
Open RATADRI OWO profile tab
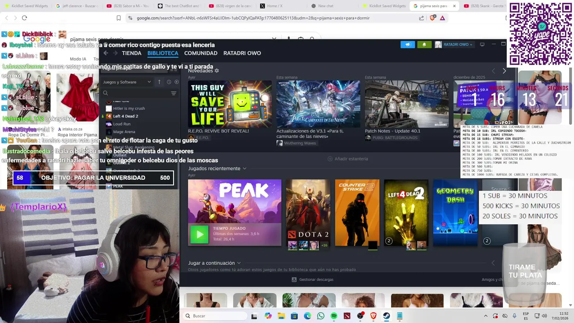242,53
